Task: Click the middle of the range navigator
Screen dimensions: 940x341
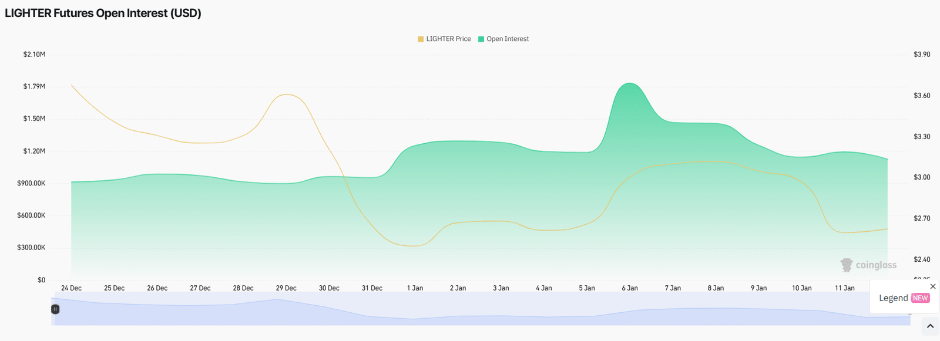Action: point(481,309)
